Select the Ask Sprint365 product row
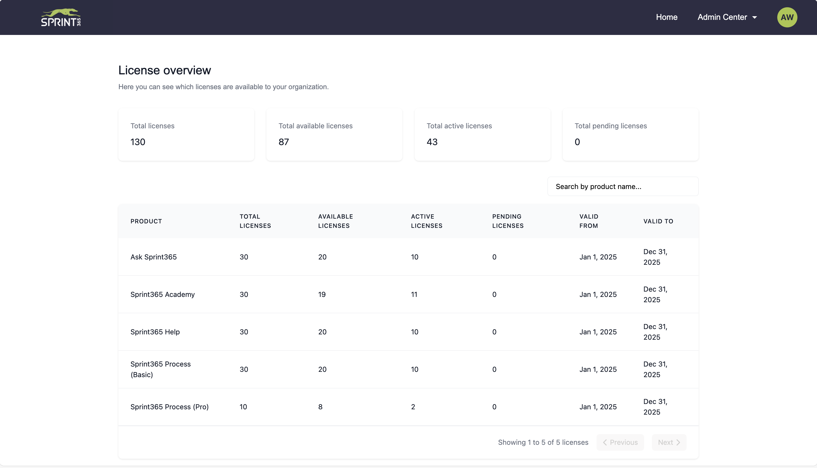The image size is (817, 468). coord(408,257)
